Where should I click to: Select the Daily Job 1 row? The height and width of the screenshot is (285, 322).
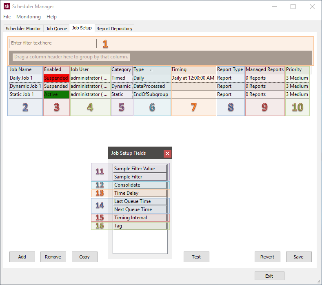(25, 78)
